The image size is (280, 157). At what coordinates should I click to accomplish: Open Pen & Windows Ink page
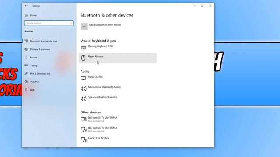tap(40, 74)
